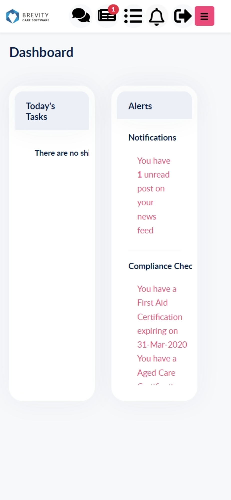Image resolution: width=231 pixels, height=500 pixels.
Task: Open the unread news feed post notification
Action: (154, 195)
